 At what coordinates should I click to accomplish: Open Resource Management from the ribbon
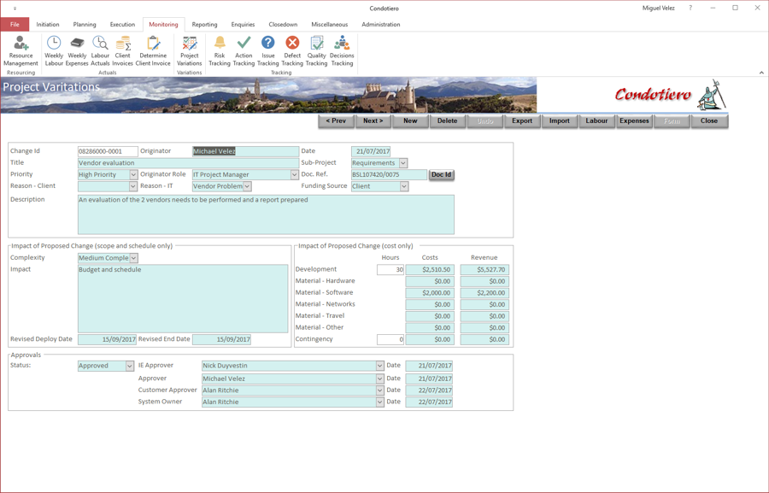[x=21, y=51]
